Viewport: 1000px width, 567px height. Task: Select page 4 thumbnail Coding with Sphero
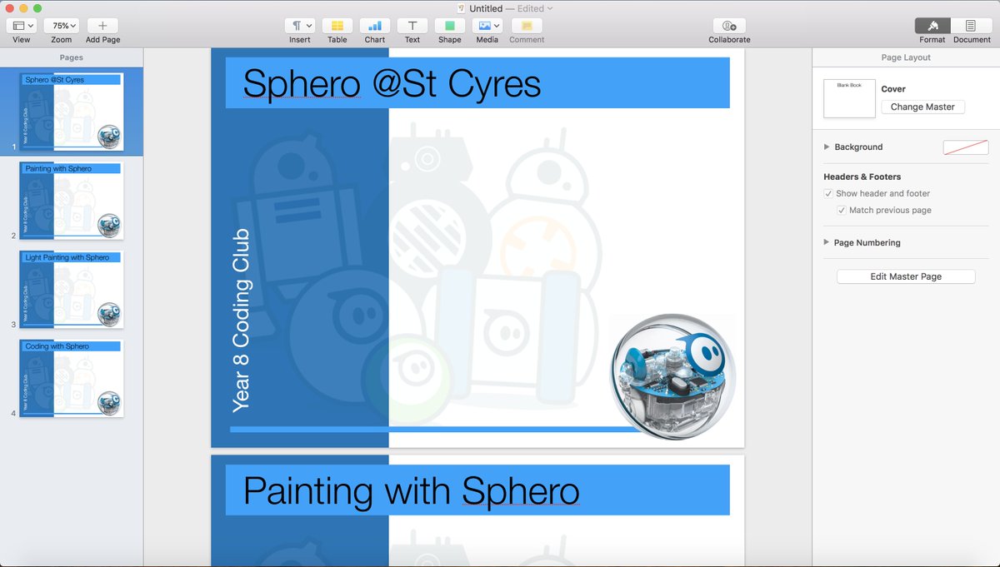click(72, 379)
